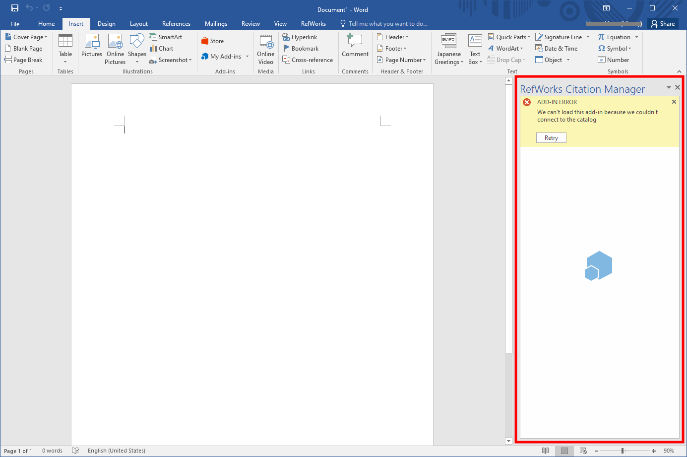The height and width of the screenshot is (457, 687).
Task: Open the Header dropdown
Action: click(393, 37)
